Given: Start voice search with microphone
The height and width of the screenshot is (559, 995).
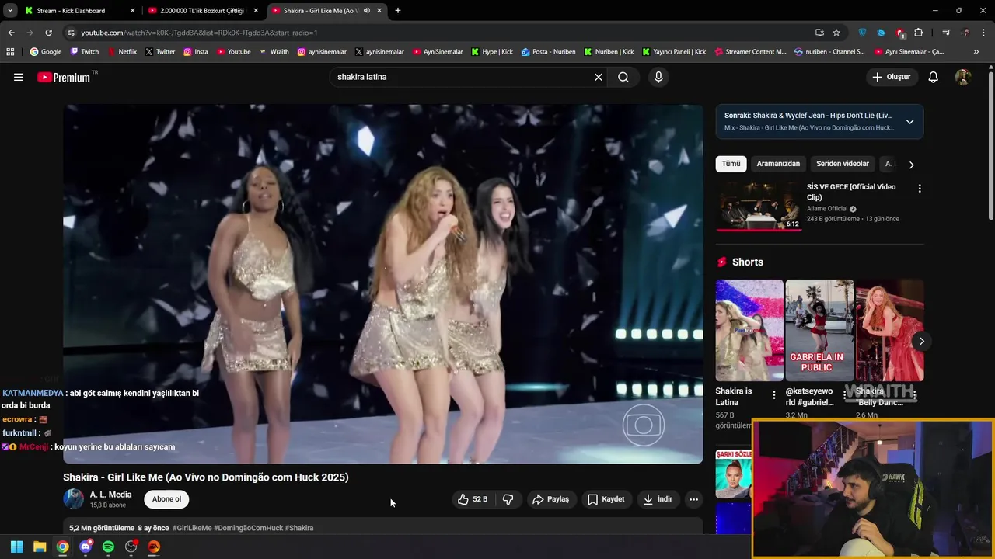Looking at the screenshot, I should pos(658,77).
